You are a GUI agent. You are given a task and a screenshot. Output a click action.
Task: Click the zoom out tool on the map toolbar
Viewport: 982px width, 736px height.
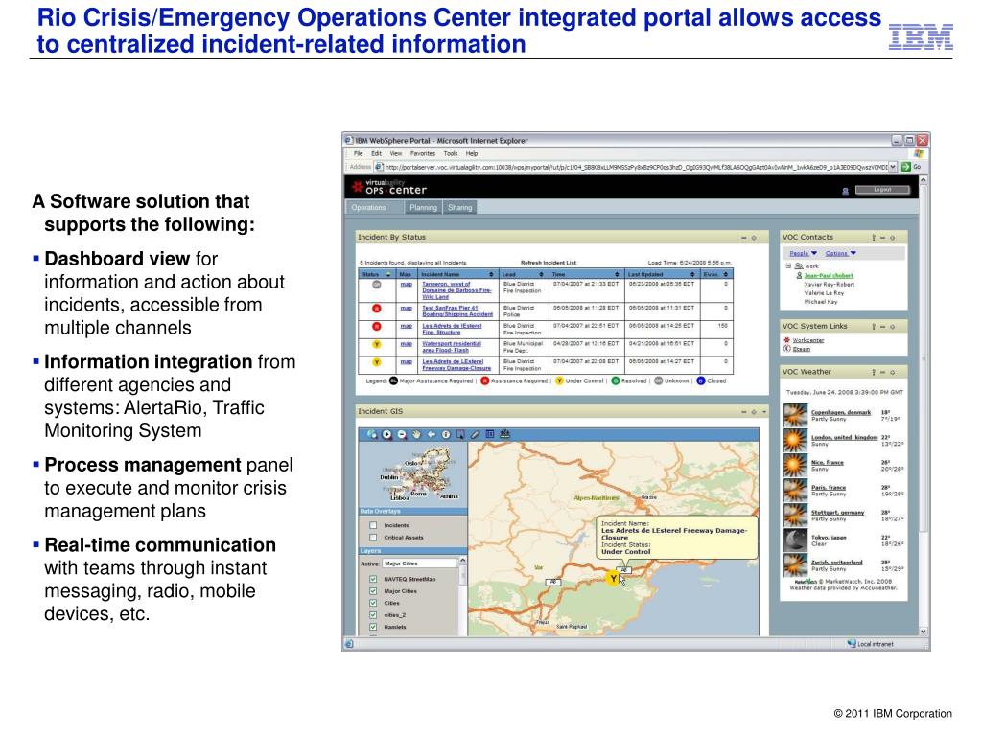(x=402, y=434)
